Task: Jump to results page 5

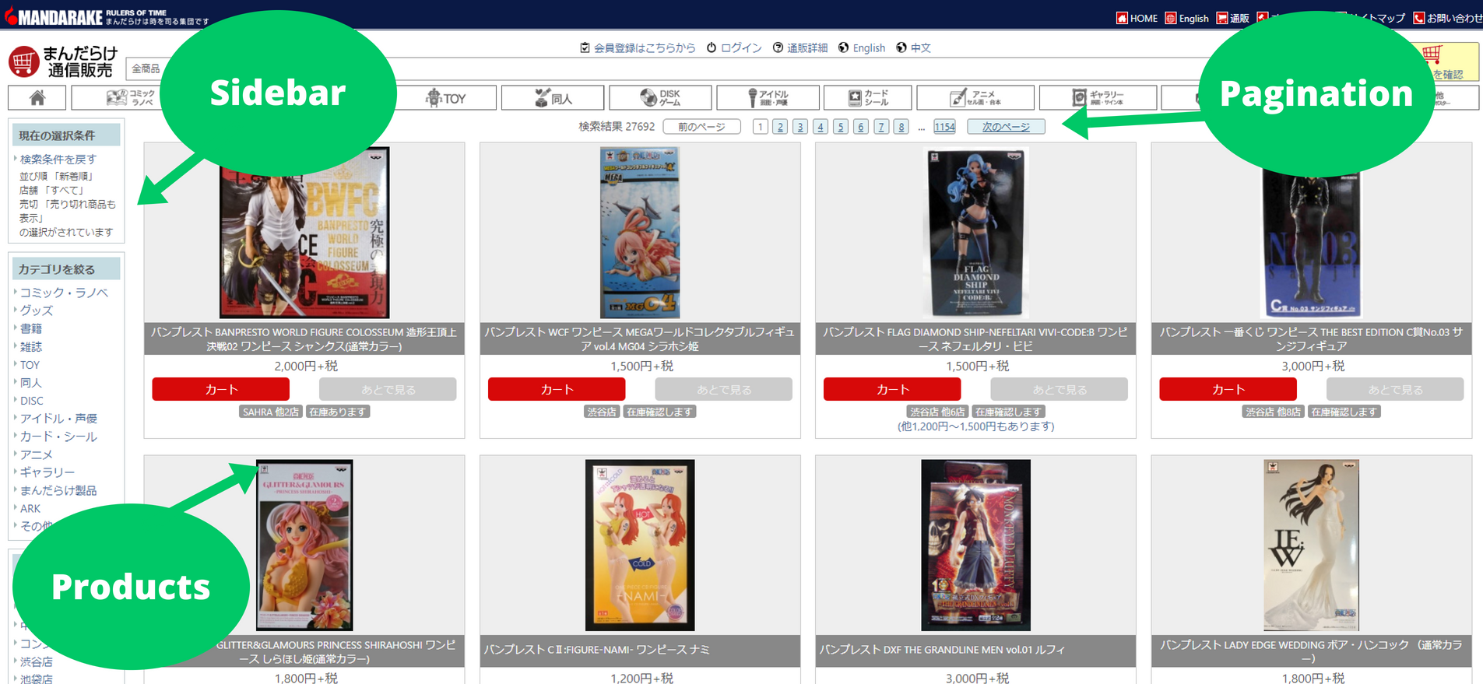Action: pyautogui.click(x=841, y=127)
